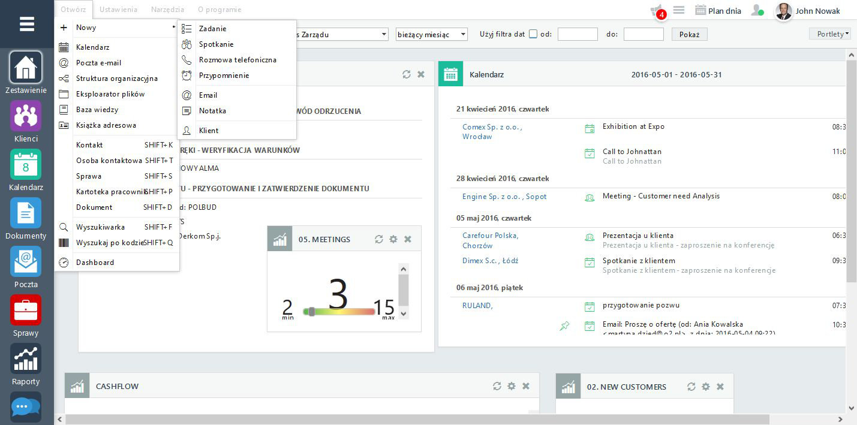The height and width of the screenshot is (425, 857).
Task: Enable the 'Użyj filtra dat' checkbox
Action: click(533, 34)
